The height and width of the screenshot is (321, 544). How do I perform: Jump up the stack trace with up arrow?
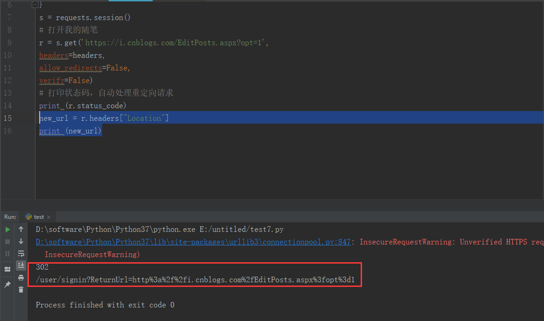point(21,230)
